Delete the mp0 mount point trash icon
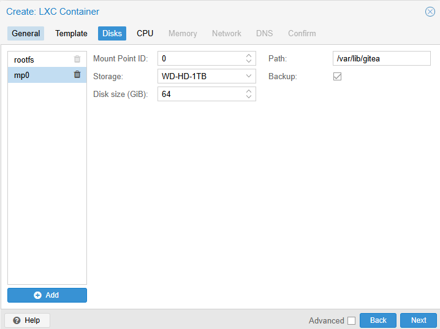This screenshot has width=440, height=329. [77, 75]
